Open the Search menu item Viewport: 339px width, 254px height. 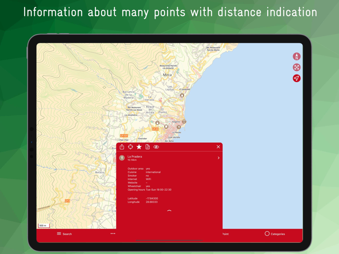click(64, 234)
